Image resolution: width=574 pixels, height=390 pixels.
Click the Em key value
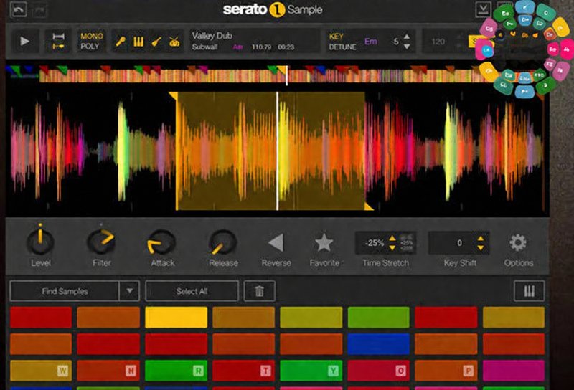click(370, 42)
